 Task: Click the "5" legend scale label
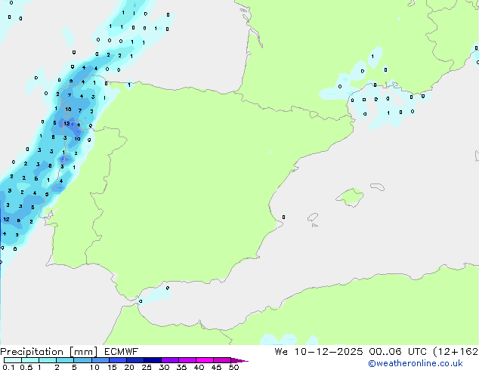pos(74,367)
